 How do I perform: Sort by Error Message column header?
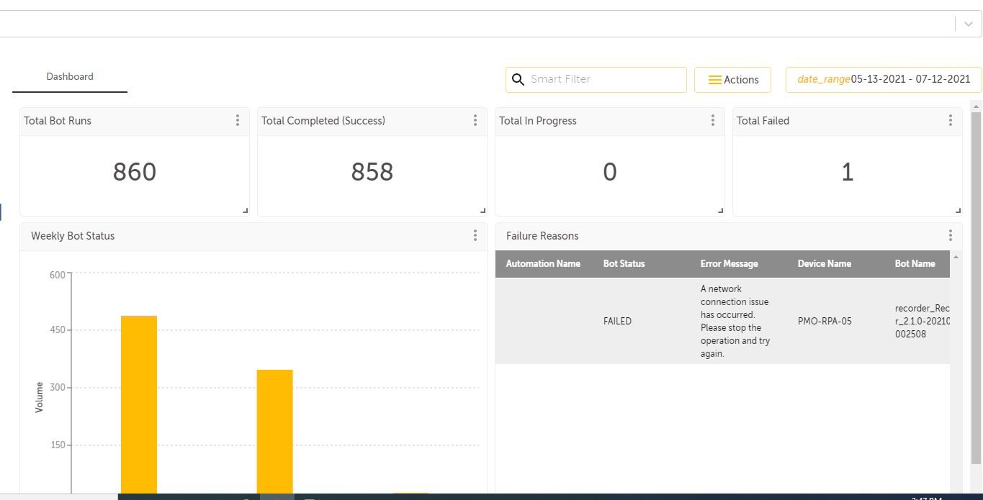pos(729,264)
